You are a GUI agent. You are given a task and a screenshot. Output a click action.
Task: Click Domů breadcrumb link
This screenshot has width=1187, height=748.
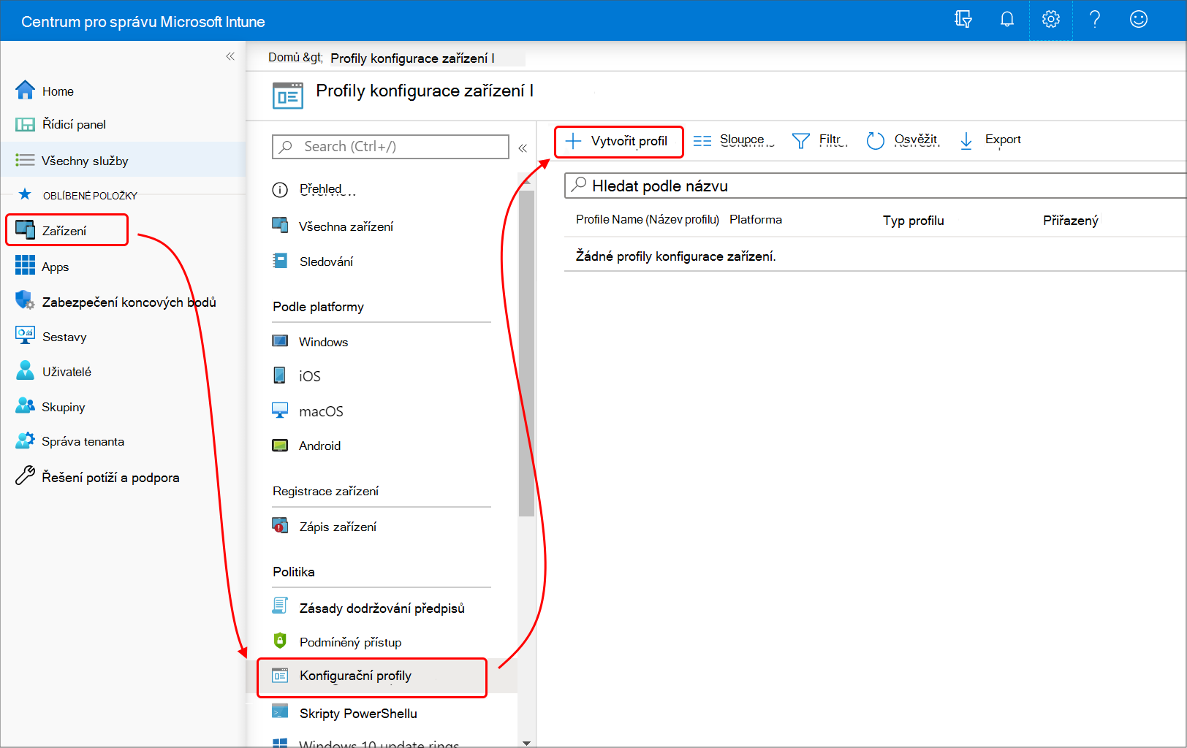click(x=284, y=57)
